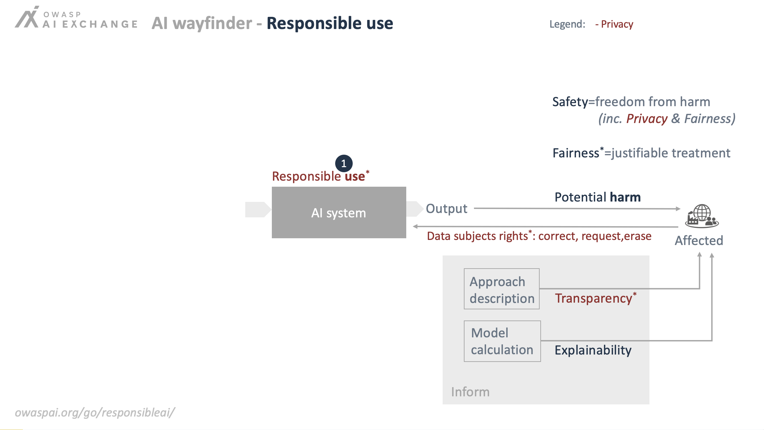The height and width of the screenshot is (430, 764).
Task: Click the Output label
Action: [x=447, y=209]
